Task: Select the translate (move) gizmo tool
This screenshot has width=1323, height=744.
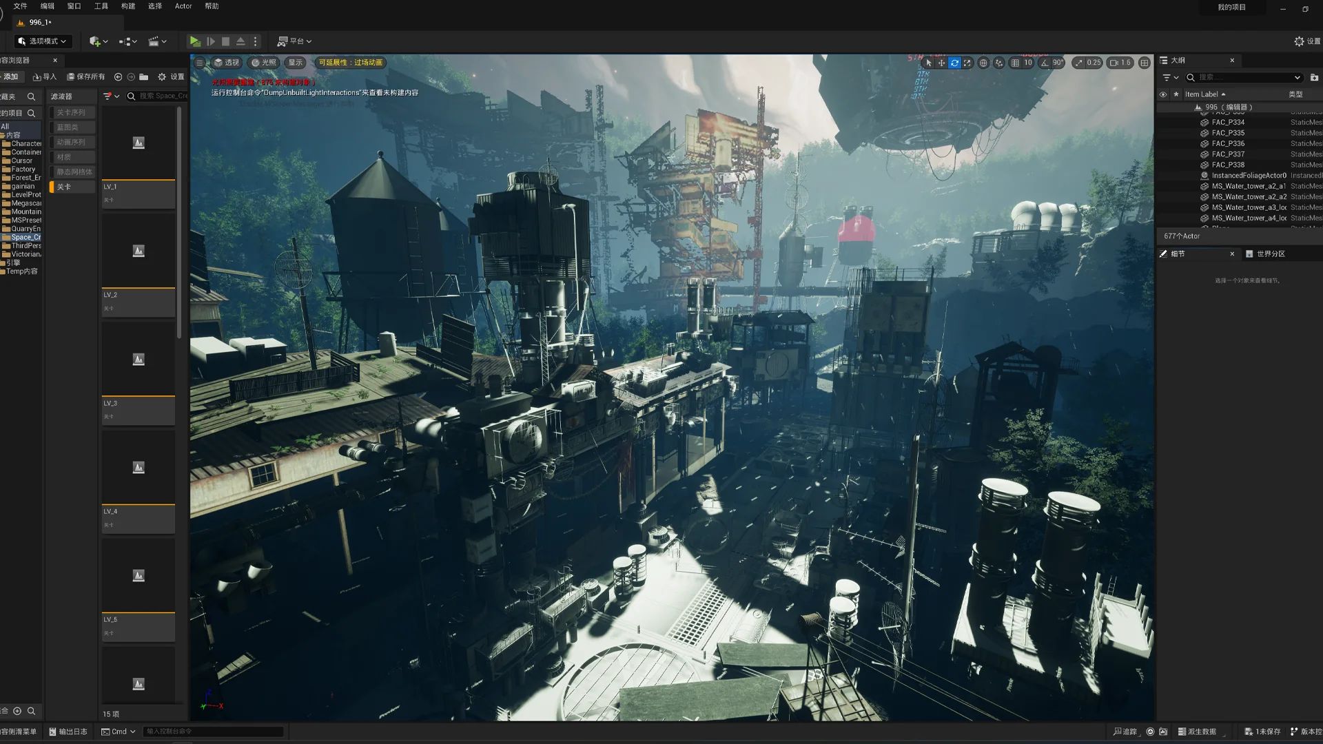Action: tap(941, 63)
